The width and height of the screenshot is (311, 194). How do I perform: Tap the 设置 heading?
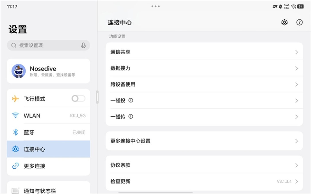pyautogui.click(x=18, y=29)
